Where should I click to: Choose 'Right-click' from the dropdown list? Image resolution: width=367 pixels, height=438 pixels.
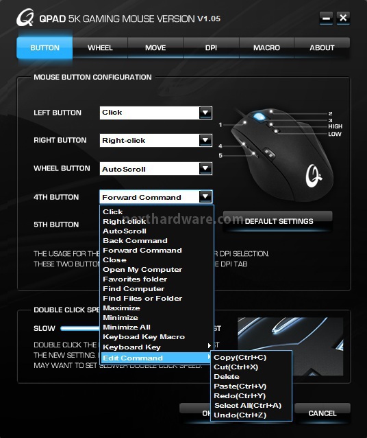(157, 222)
